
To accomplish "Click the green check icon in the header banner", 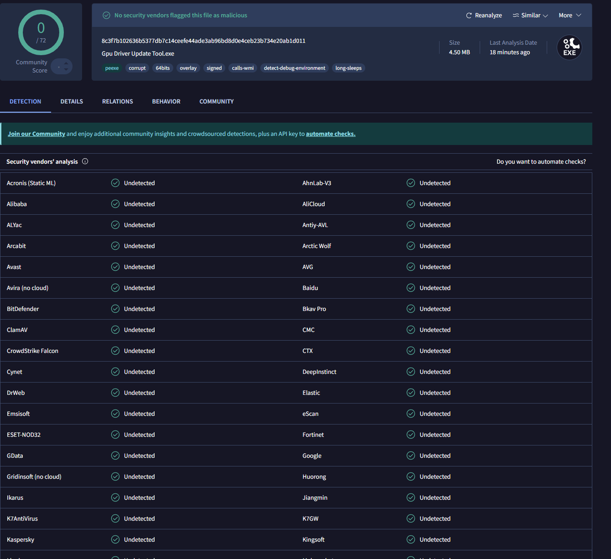I will click(x=106, y=16).
